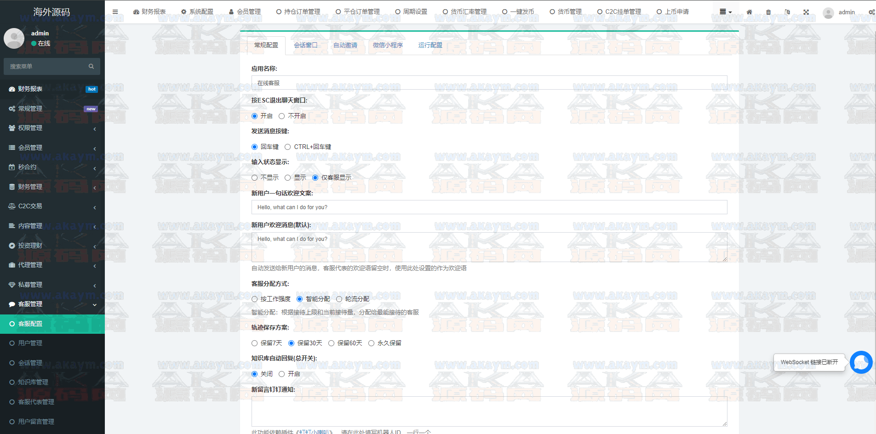Click the language translate icon
The height and width of the screenshot is (434, 876).
[x=787, y=12]
